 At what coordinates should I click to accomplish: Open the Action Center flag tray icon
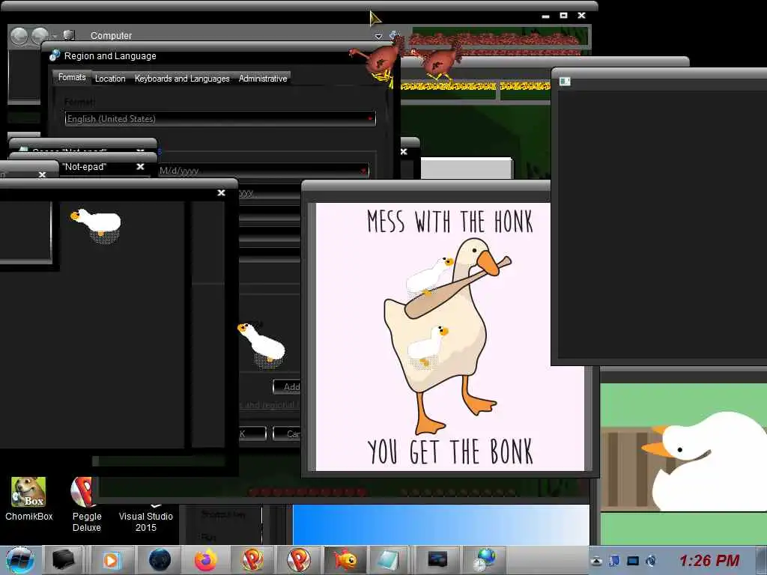614,561
